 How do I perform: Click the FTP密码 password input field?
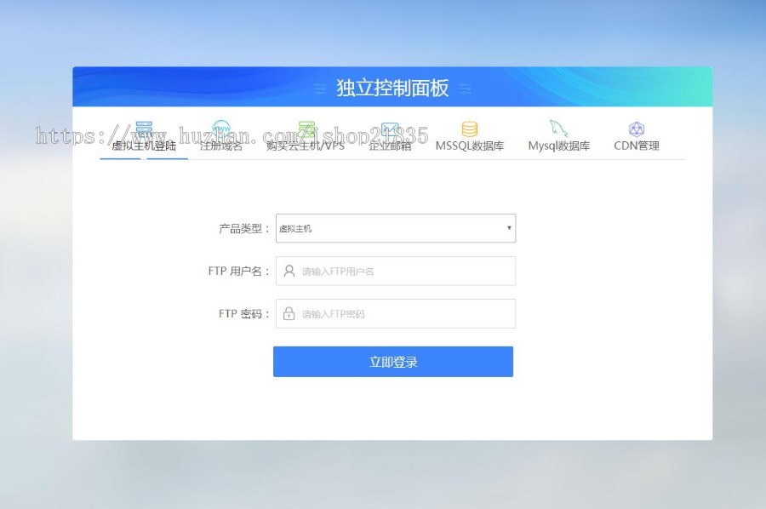point(394,313)
